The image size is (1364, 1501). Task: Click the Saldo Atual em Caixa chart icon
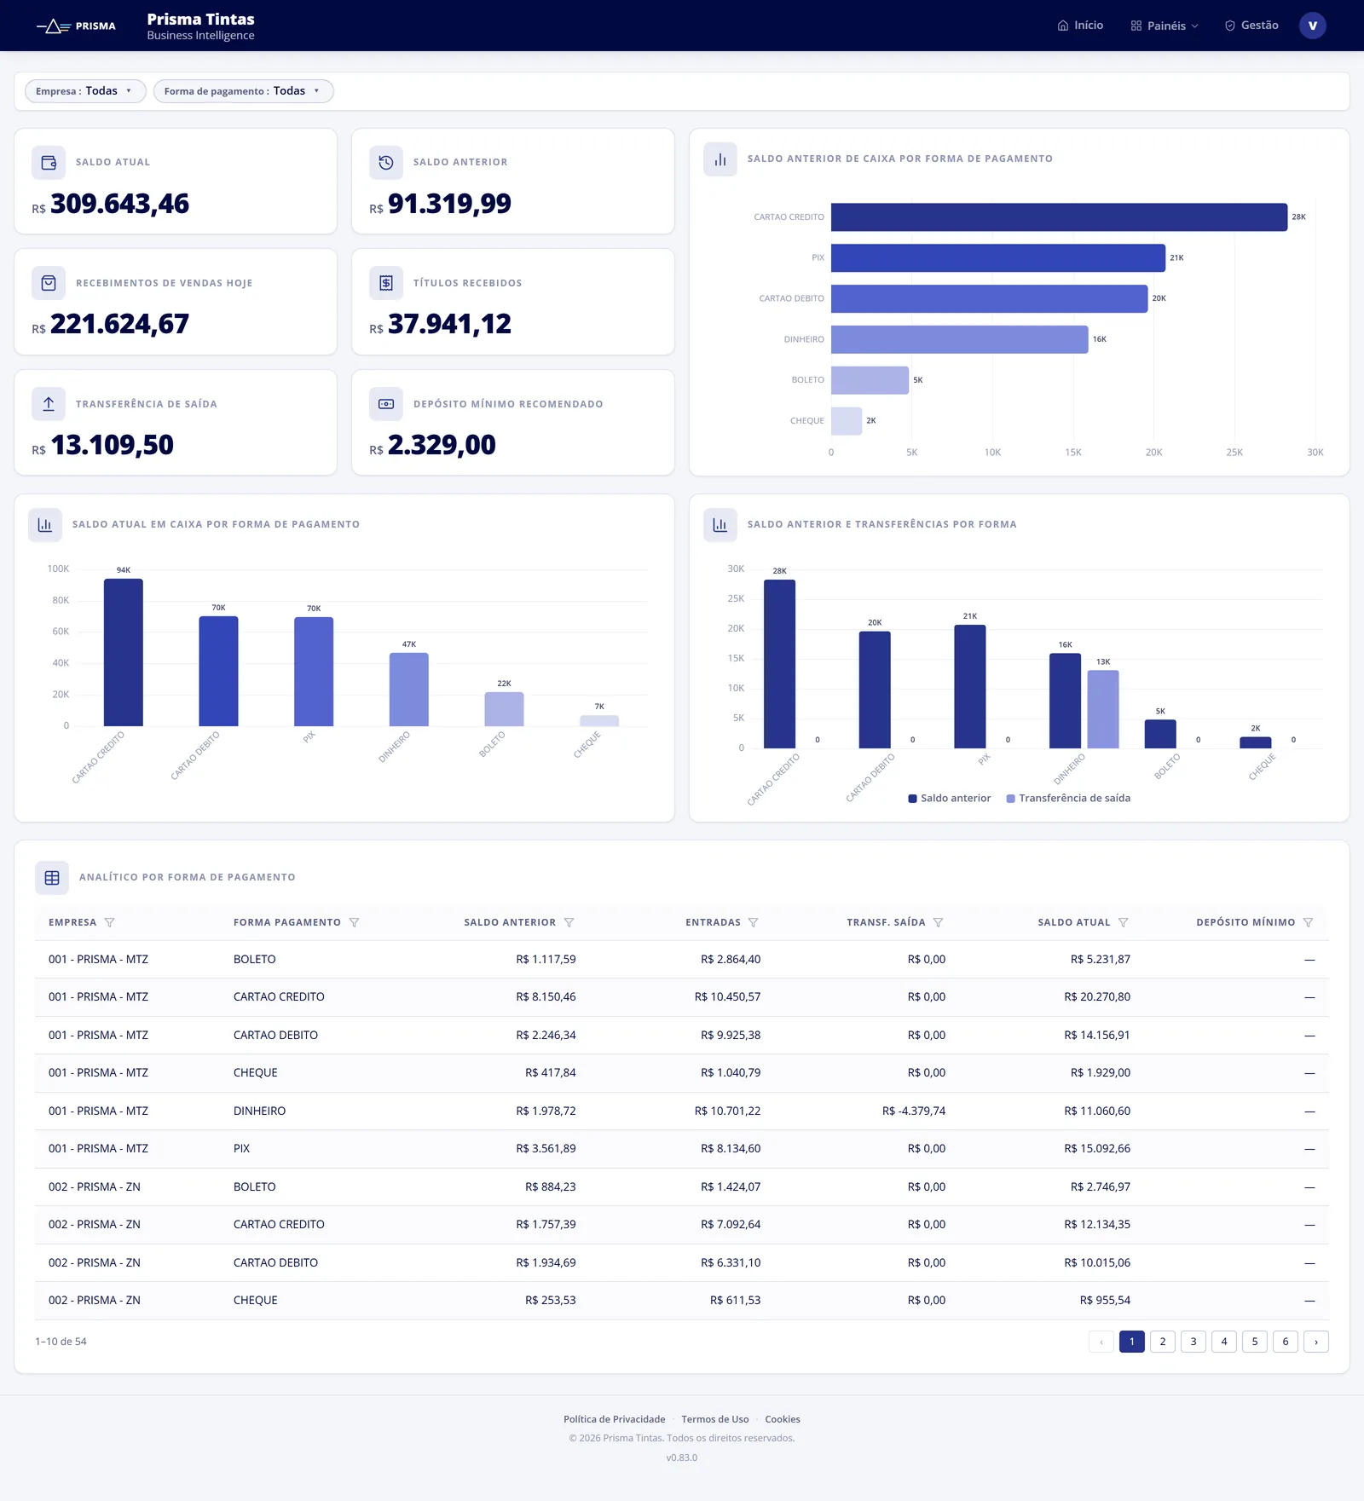[x=45, y=525]
